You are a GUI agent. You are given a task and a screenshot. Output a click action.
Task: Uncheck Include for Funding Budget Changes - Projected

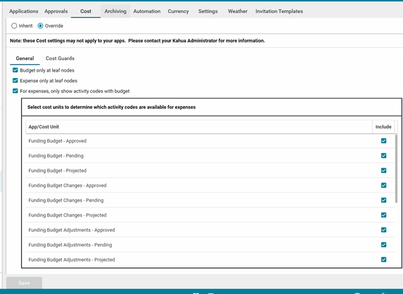(x=384, y=215)
